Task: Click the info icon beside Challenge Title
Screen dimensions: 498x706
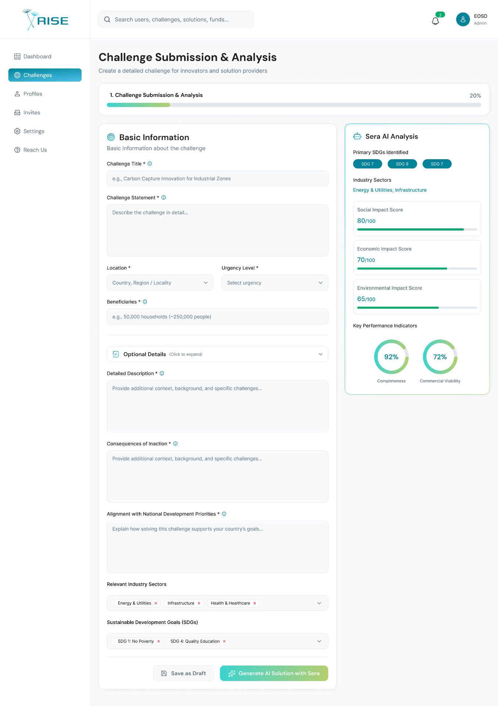Action: click(x=150, y=164)
